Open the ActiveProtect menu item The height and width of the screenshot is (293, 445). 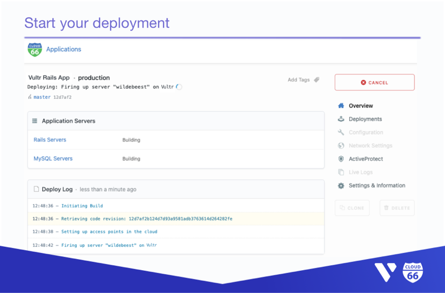[x=366, y=159]
